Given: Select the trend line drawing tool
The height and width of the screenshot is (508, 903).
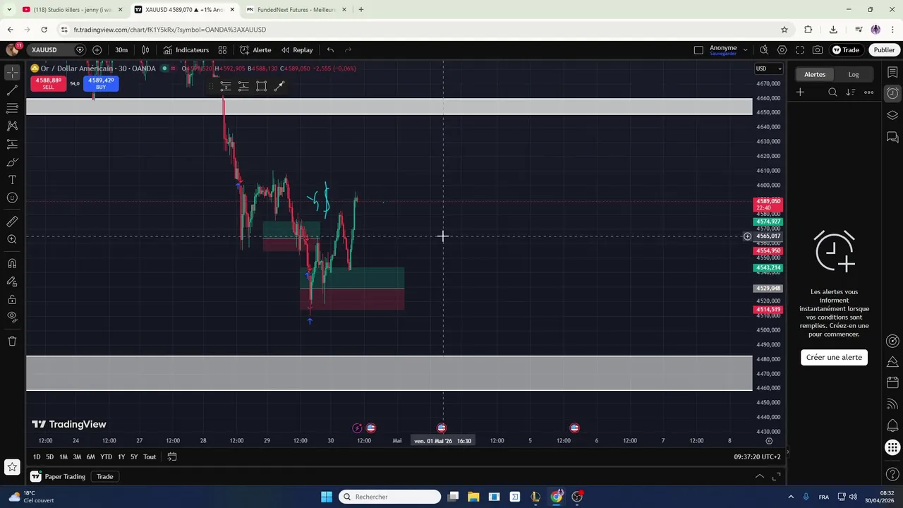Looking at the screenshot, I should pos(12,90).
